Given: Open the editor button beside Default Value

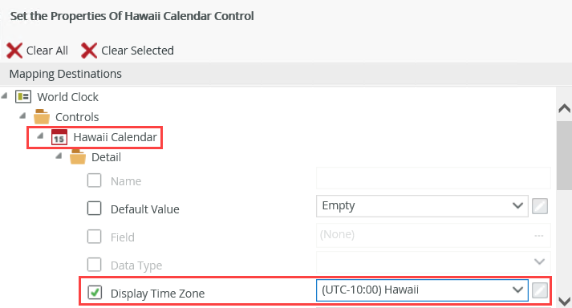Looking at the screenshot, I should click(x=540, y=206).
